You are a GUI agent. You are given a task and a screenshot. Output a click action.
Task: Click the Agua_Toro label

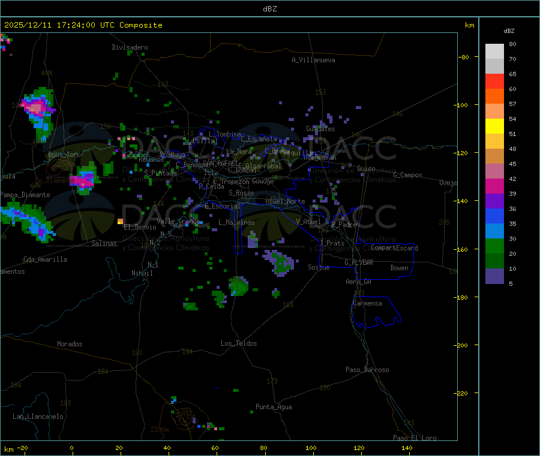click(64, 155)
